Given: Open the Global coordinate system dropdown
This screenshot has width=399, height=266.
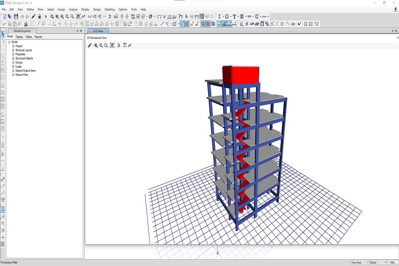Looking at the screenshot, I should point(378,262).
